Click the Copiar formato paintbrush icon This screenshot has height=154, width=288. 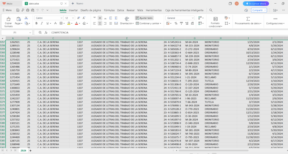tap(8, 19)
